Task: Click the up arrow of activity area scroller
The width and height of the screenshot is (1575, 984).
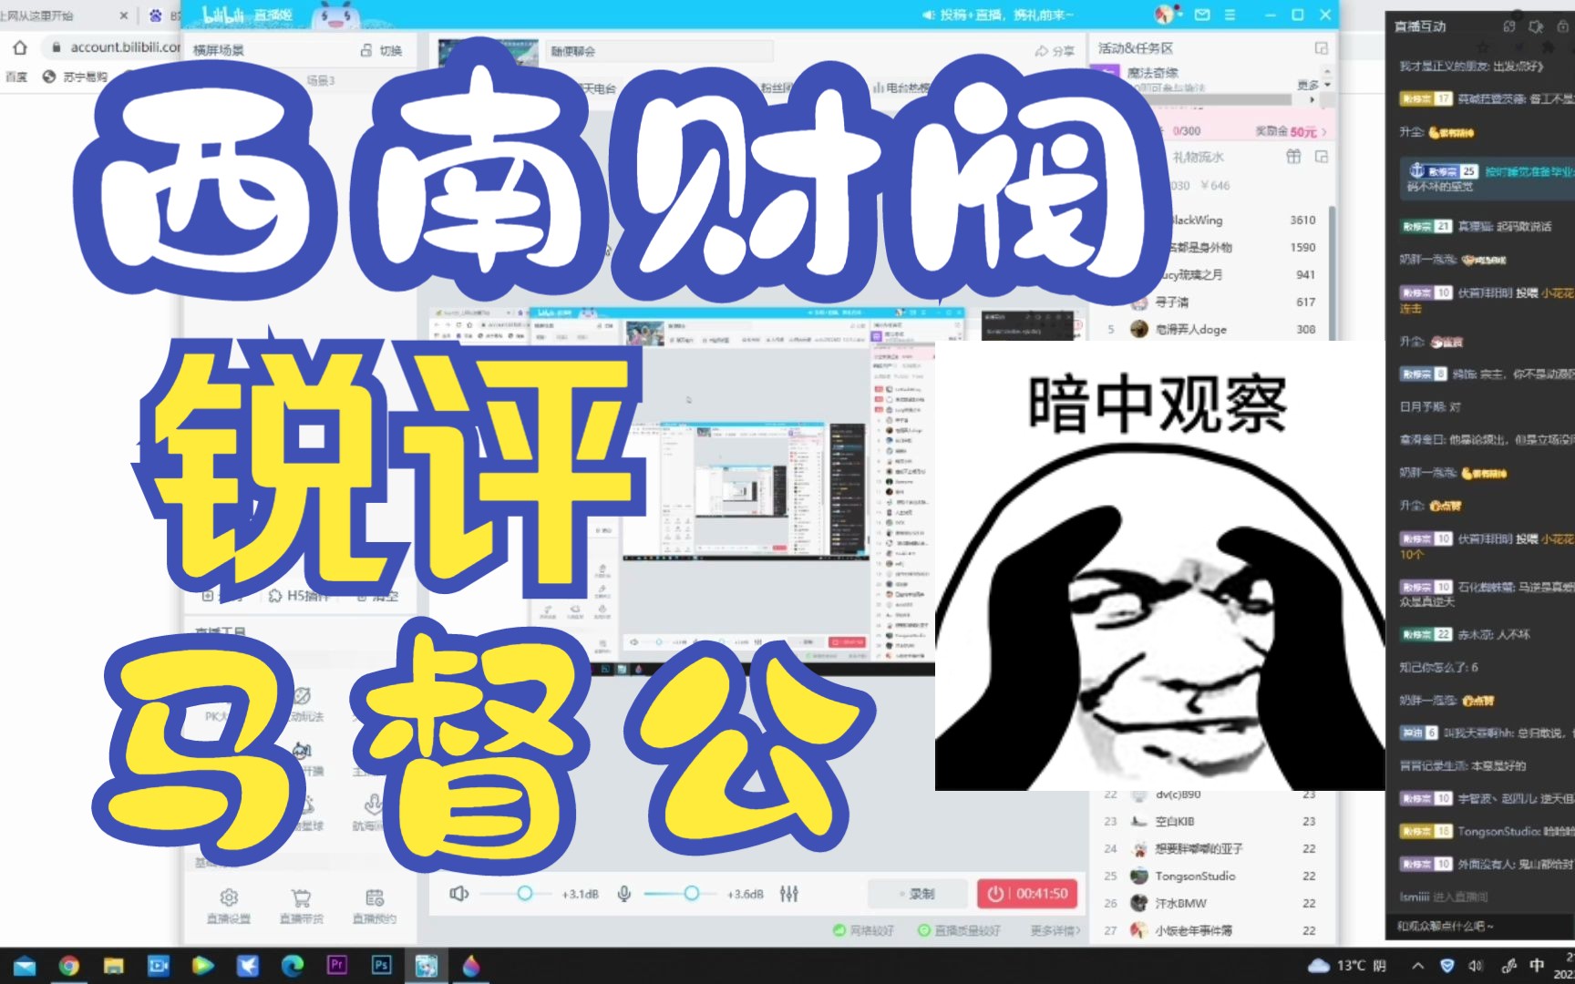Action: [x=1327, y=71]
